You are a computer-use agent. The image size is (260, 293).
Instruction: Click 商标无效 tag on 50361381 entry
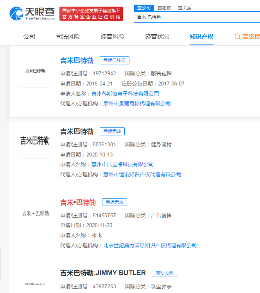112,131
